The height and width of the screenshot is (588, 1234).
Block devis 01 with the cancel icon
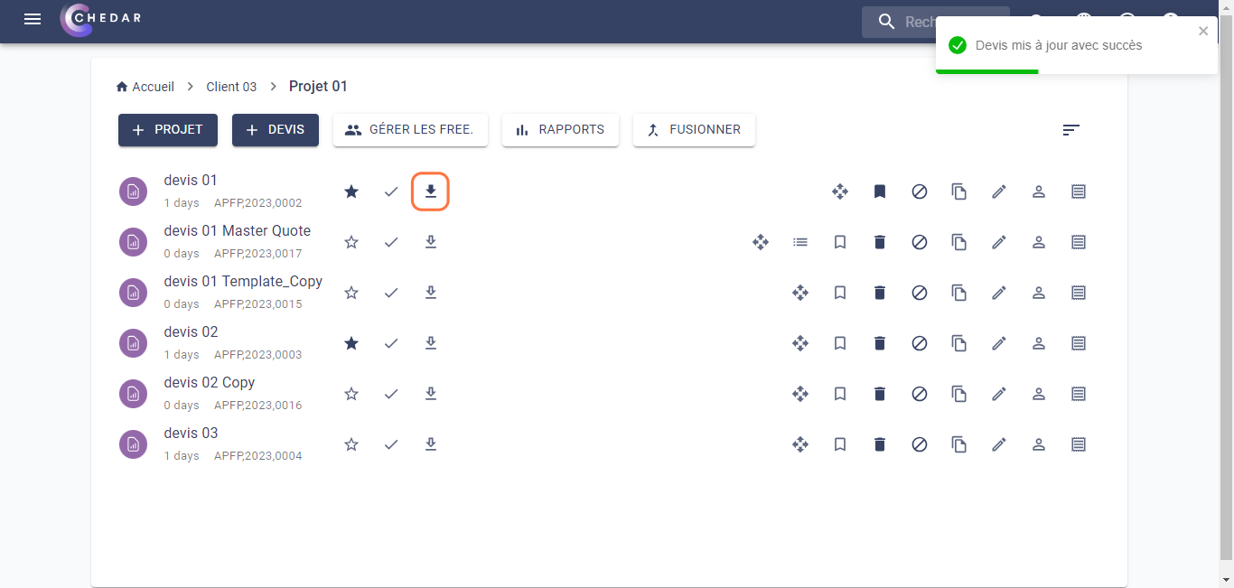coord(920,191)
